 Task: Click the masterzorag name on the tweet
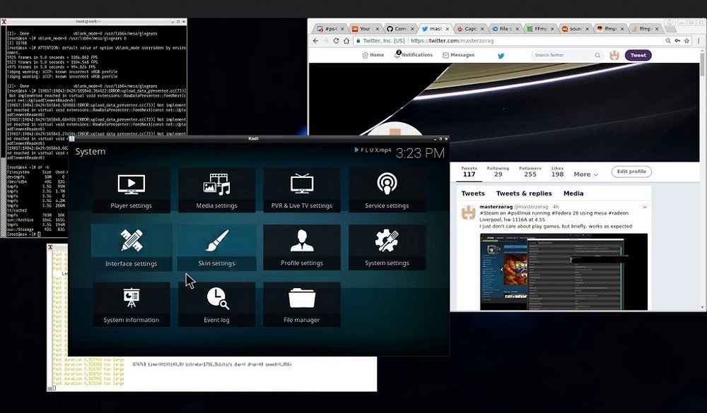[x=496, y=207]
